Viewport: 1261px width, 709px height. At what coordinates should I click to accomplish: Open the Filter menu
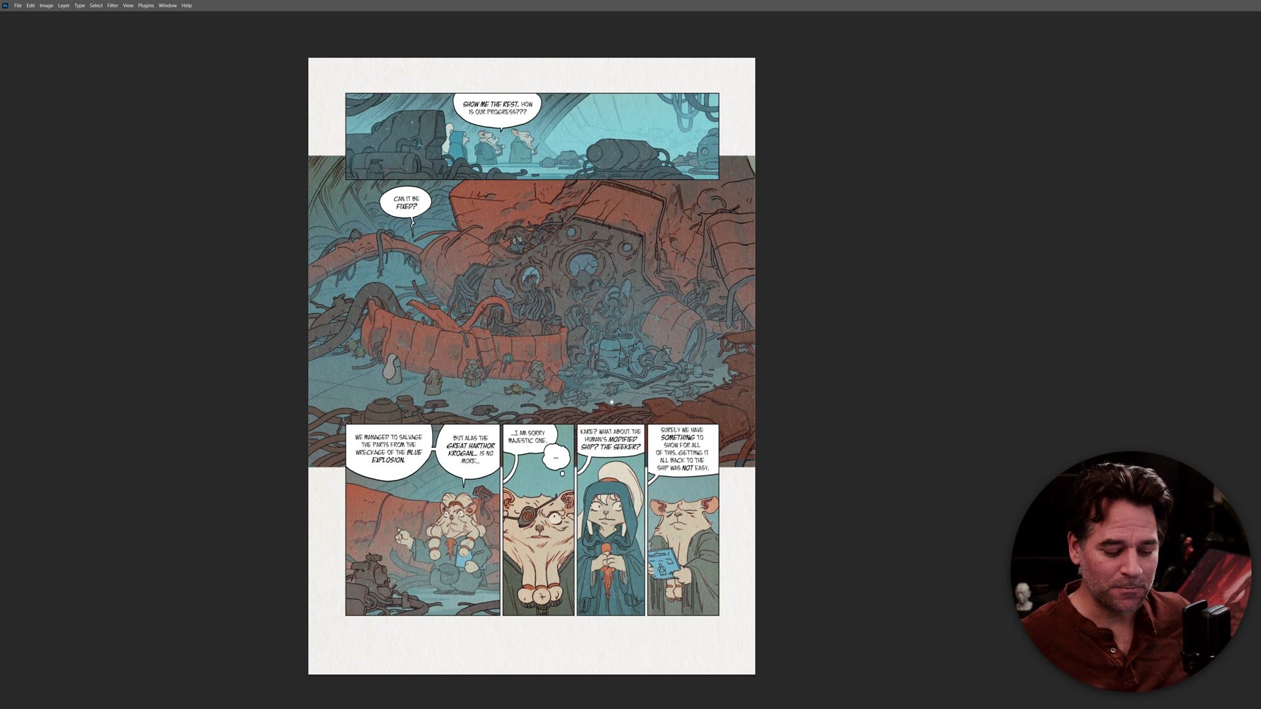[x=112, y=5]
